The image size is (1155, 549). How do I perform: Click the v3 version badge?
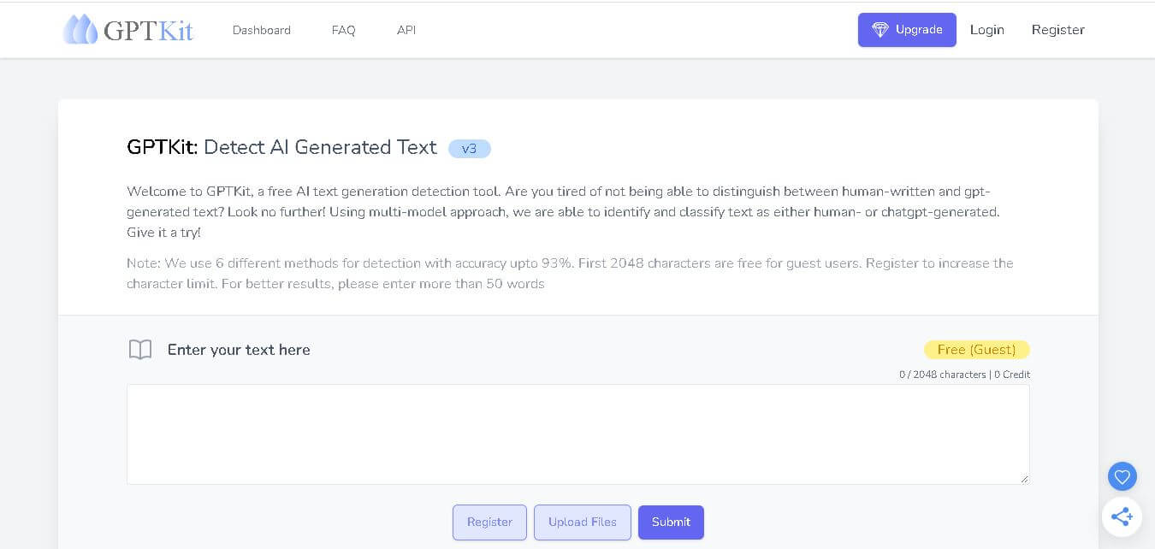tap(470, 149)
